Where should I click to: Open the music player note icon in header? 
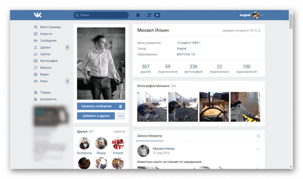pos(148,15)
